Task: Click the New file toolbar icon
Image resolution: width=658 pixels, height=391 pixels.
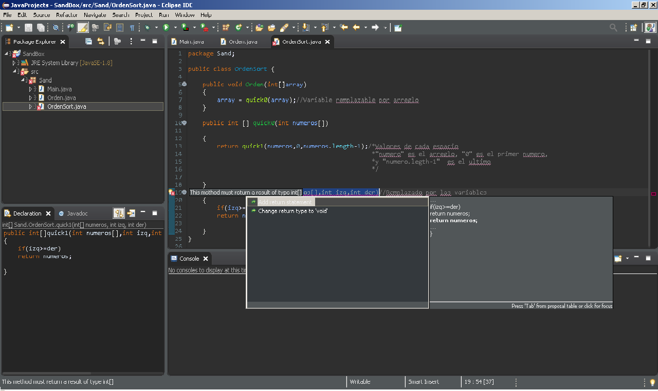Action: 9,27
